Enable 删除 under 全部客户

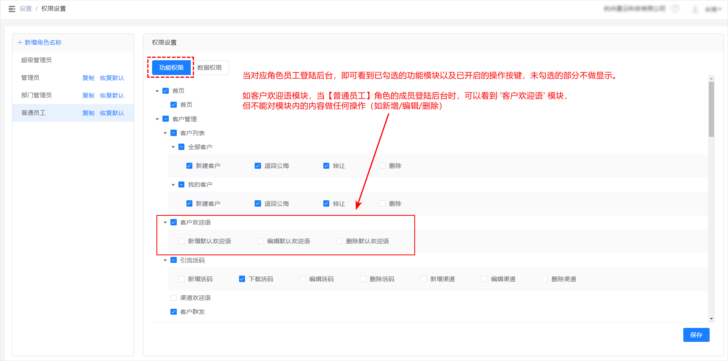[x=382, y=166]
